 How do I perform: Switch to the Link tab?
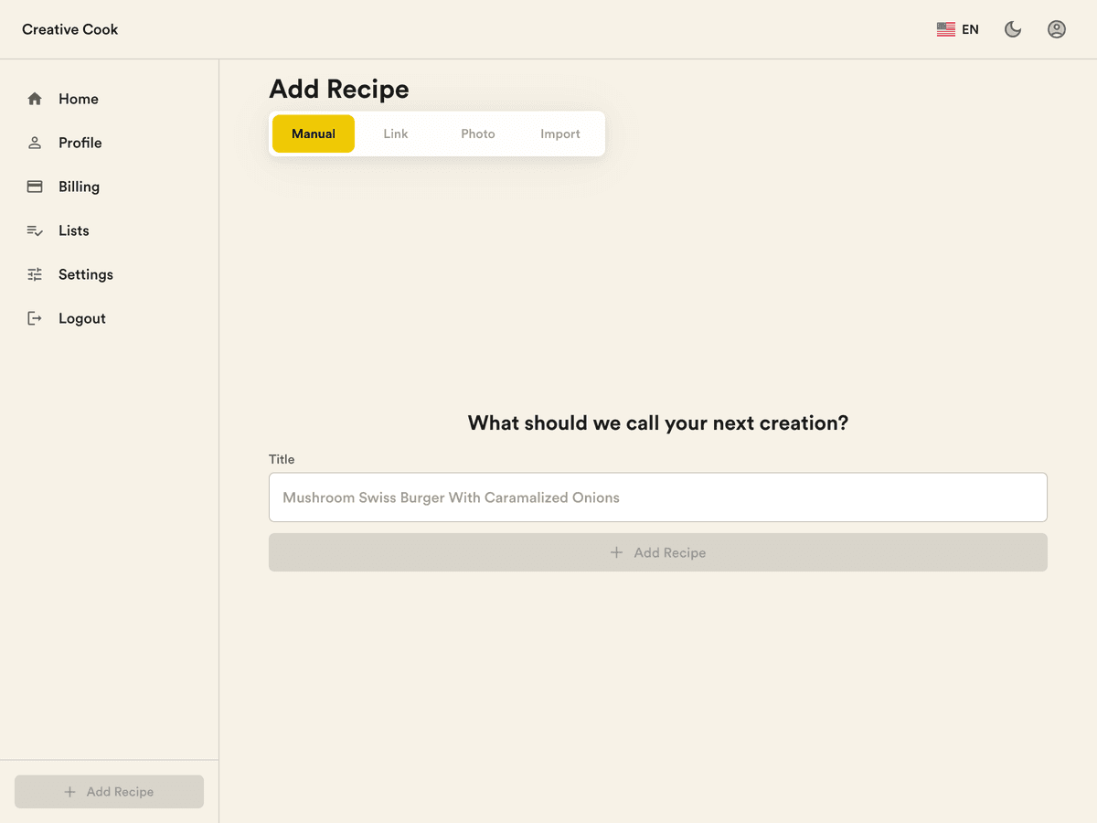[x=396, y=133]
